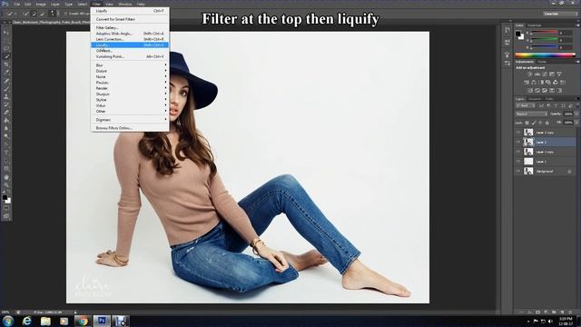Add a Vibrance adjustment
The height and width of the screenshot is (327, 581).
[x=559, y=74]
